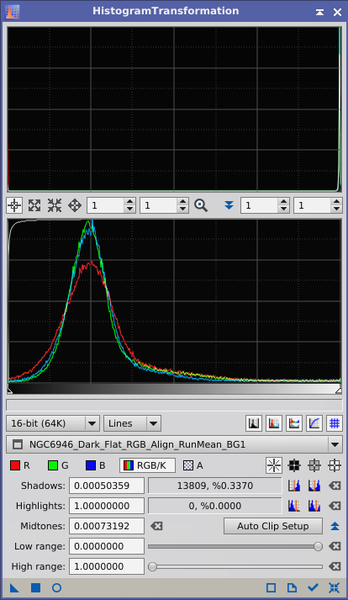Click the zoom magnifier icon
Viewport: 348px width, 600px height.
pos(201,205)
